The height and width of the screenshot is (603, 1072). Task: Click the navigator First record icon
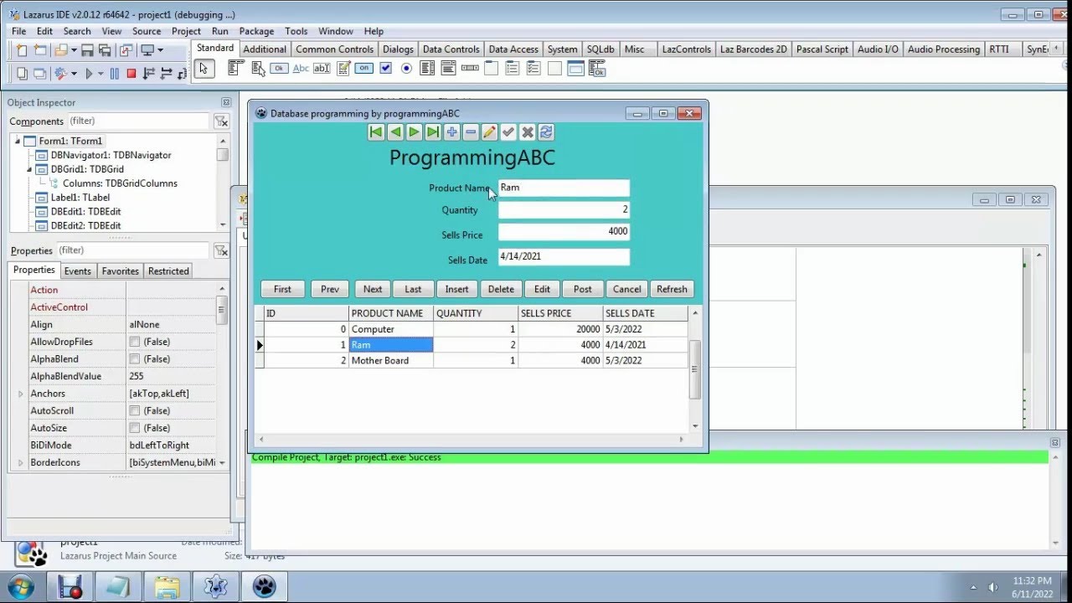pos(376,132)
